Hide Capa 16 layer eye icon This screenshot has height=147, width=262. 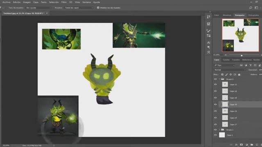pos(215,91)
